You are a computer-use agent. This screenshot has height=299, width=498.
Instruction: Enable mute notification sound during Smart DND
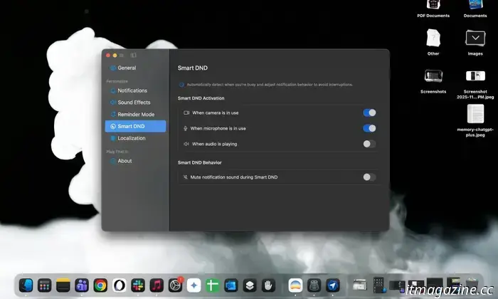pyautogui.click(x=369, y=177)
